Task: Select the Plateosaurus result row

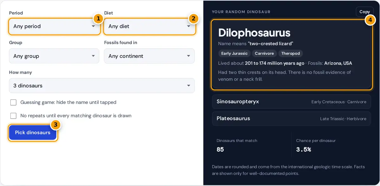Action: point(291,119)
